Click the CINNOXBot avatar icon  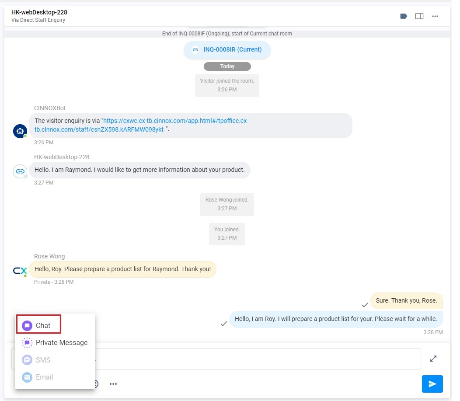point(20,131)
